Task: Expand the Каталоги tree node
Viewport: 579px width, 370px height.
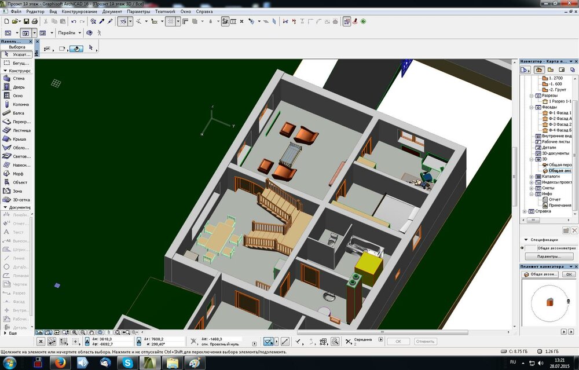Action: 531,177
